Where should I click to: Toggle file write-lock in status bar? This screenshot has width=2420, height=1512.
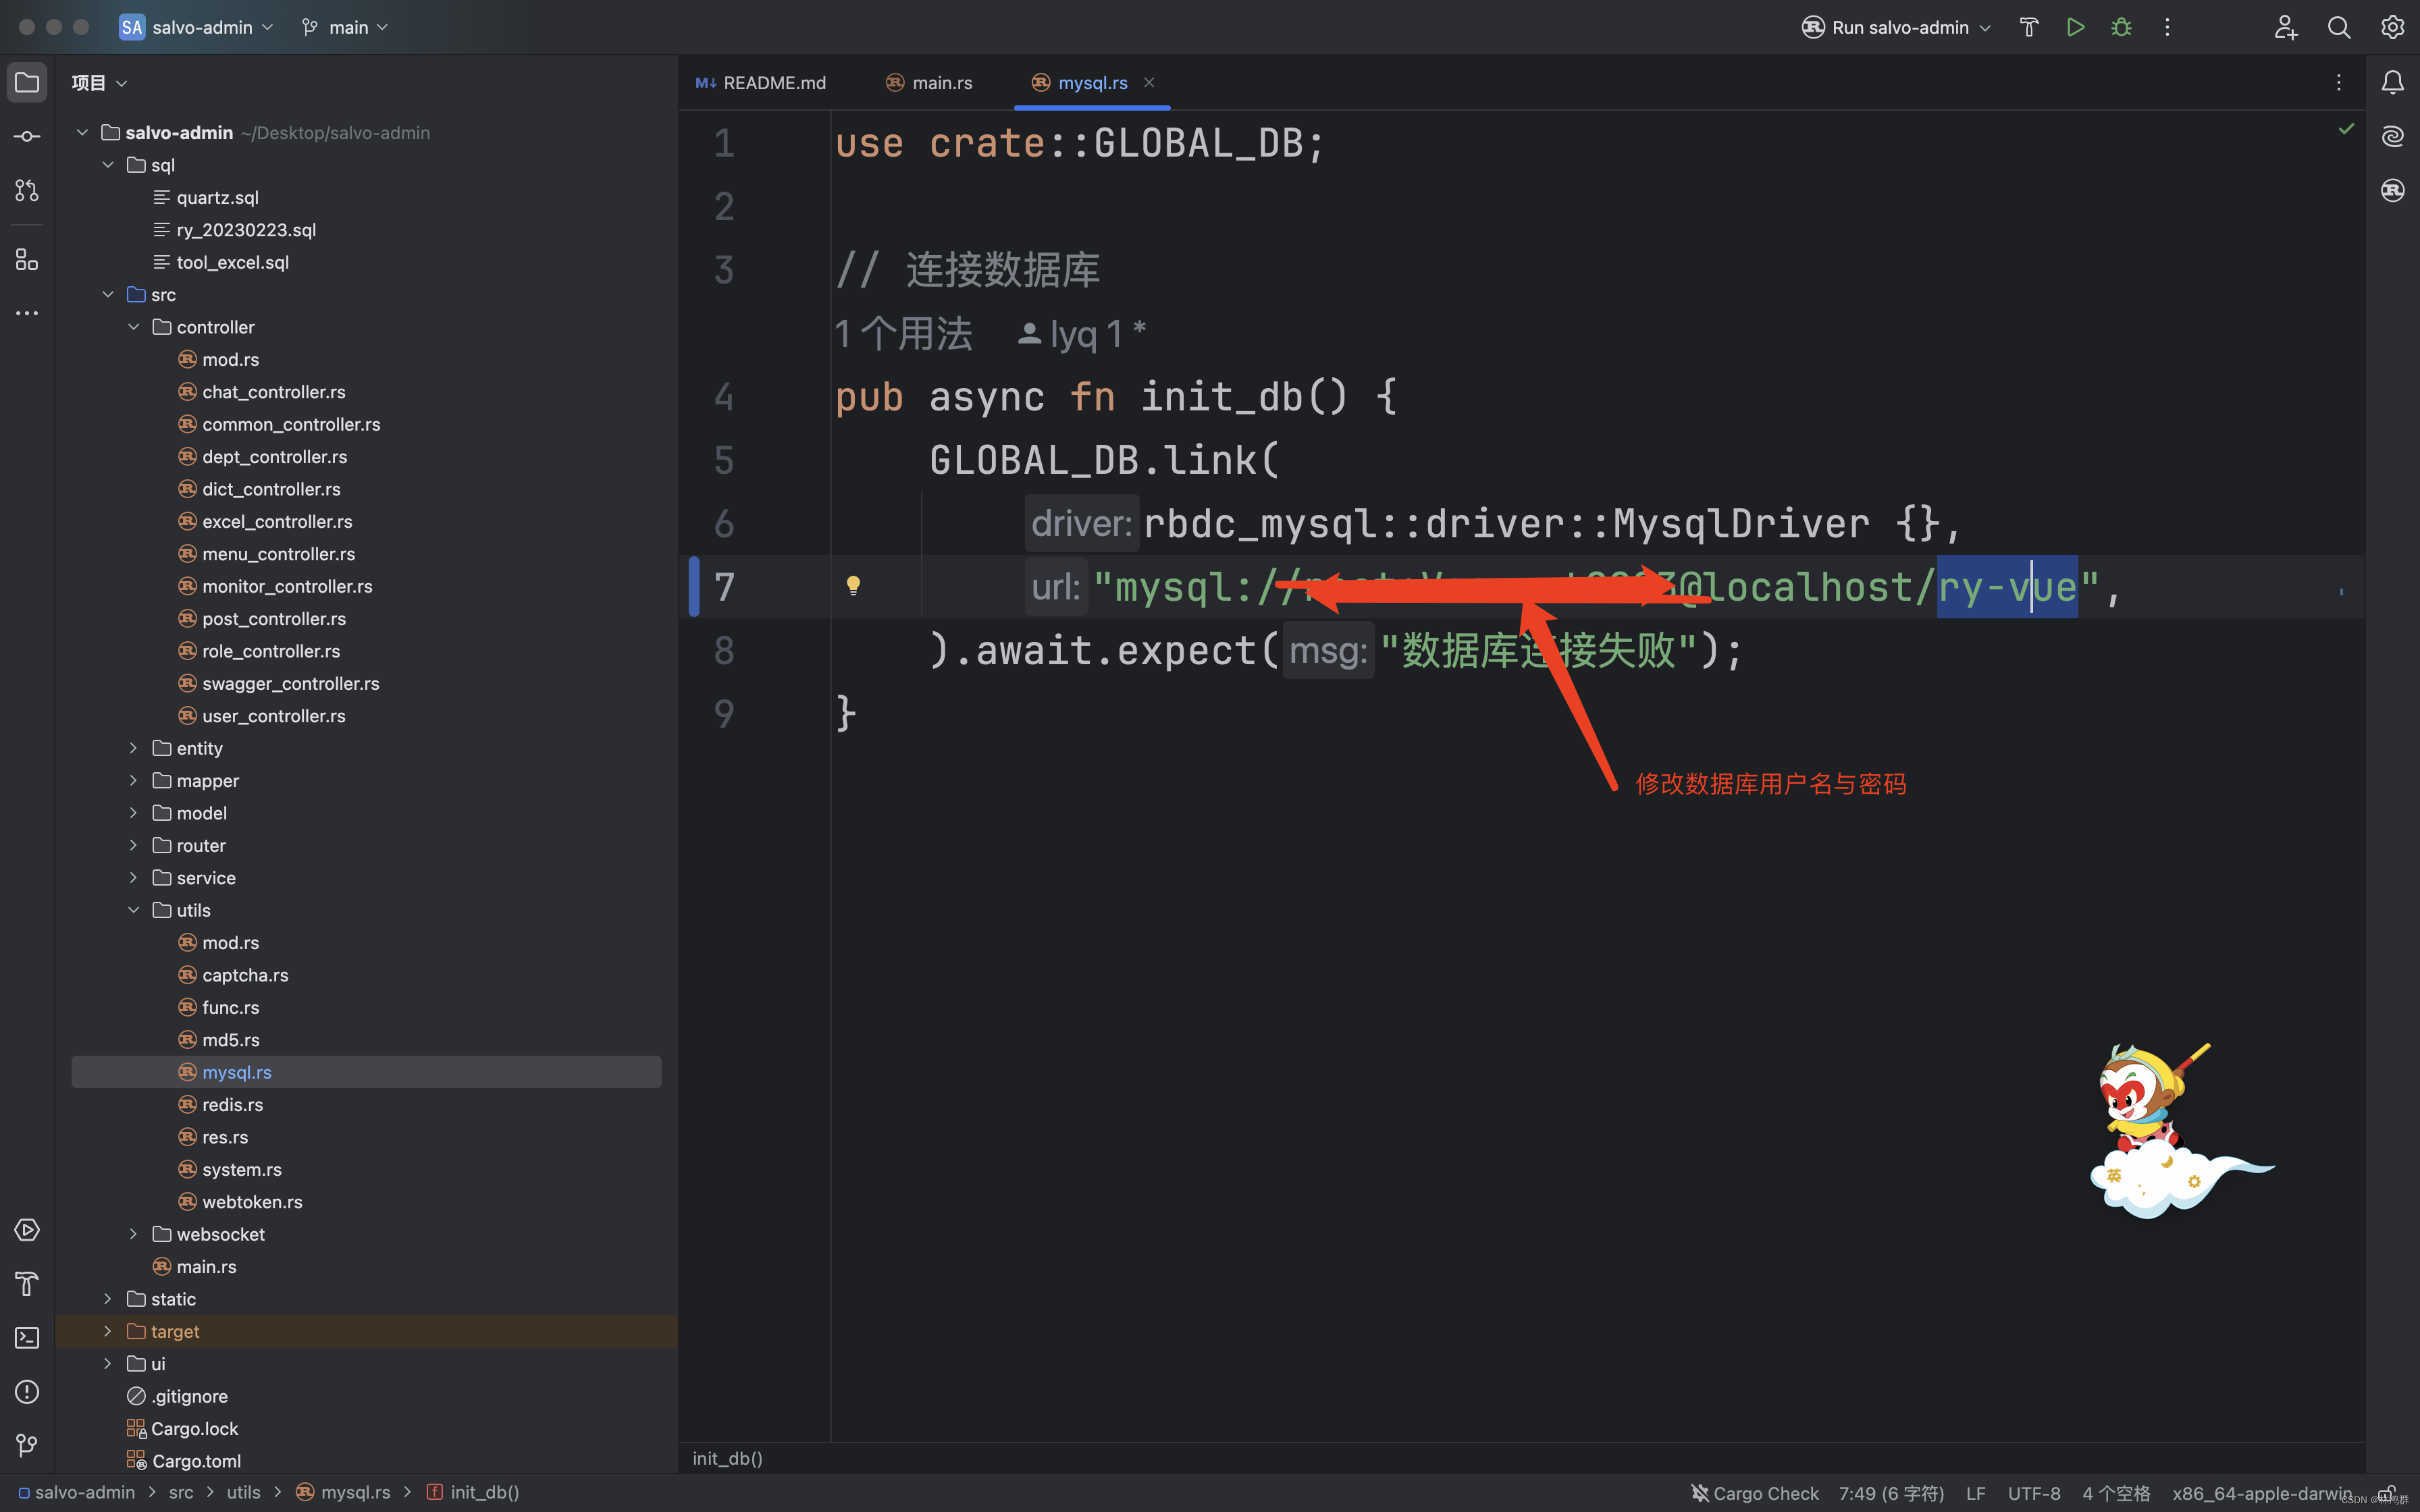point(2388,1492)
